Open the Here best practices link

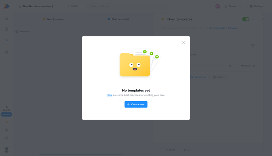pyautogui.click(x=109, y=95)
